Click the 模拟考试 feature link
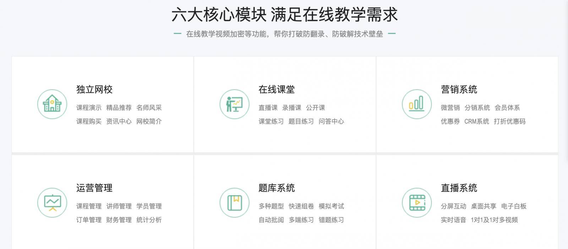The height and width of the screenshot is (249, 568). coord(331,206)
